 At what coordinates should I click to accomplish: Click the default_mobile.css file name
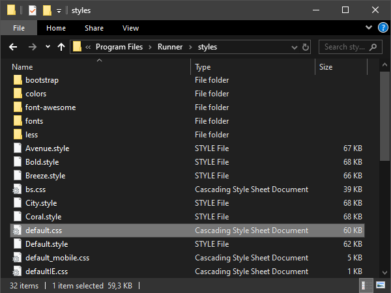coord(57,258)
